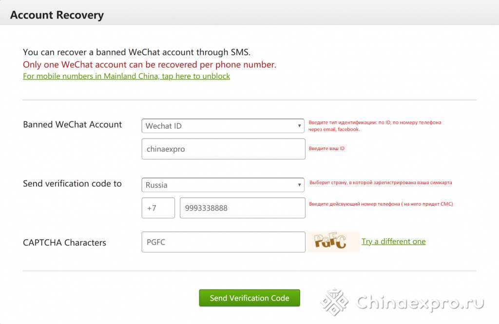Click the 'Banned WeChat Account' label
This screenshot has width=499, height=324.
coord(72,124)
